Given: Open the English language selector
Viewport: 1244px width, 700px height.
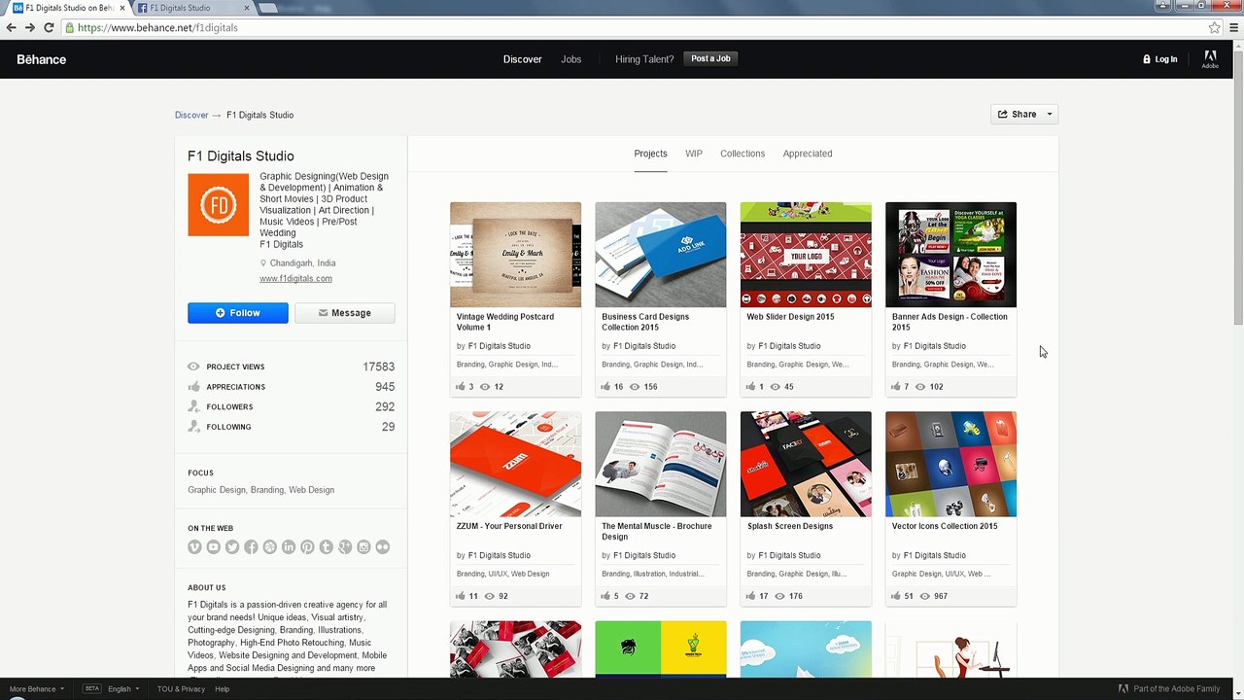Looking at the screenshot, I should click(x=122, y=689).
